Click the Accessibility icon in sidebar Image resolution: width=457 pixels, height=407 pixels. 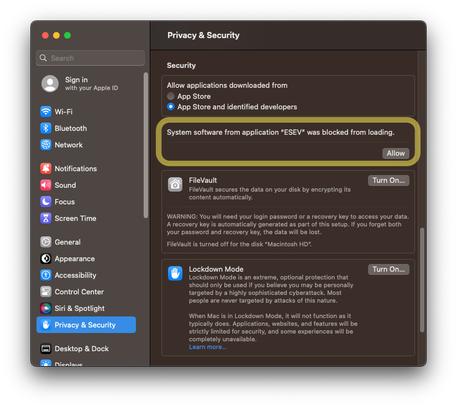tap(46, 275)
